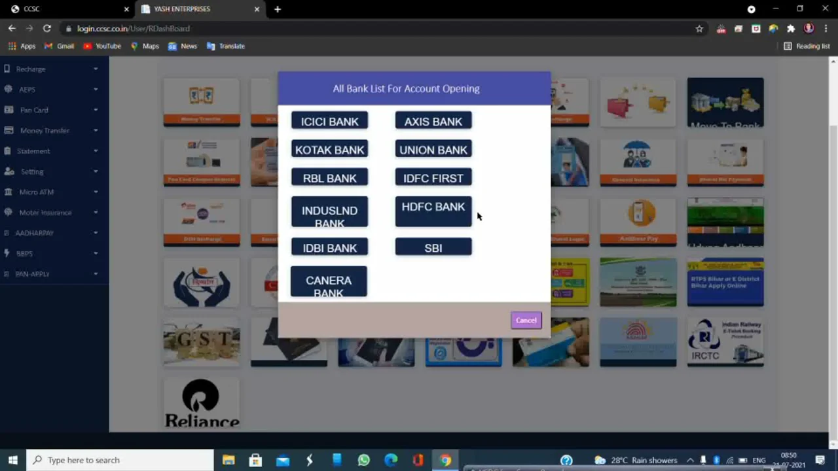Image resolution: width=838 pixels, height=471 pixels.
Task: Pick KOTAK BANK from the dialog
Action: (329, 149)
